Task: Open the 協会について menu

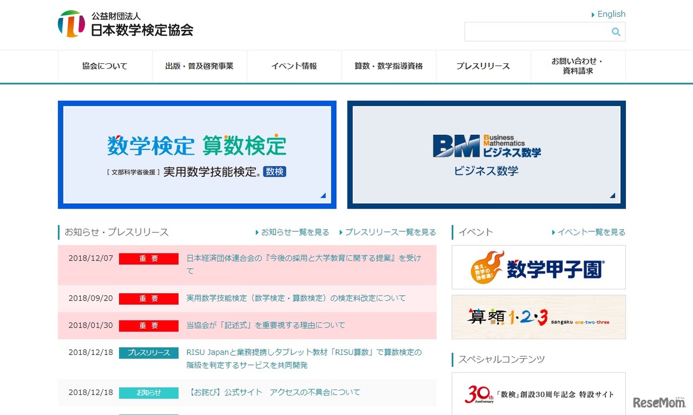Action: tap(104, 66)
